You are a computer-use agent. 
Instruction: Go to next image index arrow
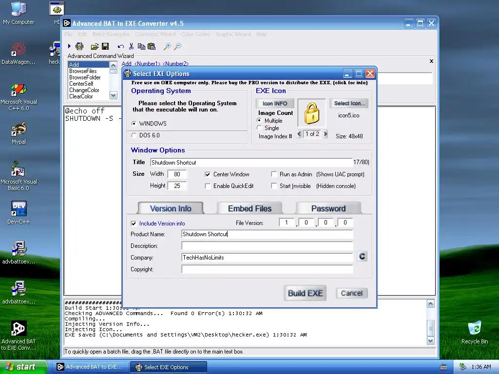pyautogui.click(x=325, y=134)
